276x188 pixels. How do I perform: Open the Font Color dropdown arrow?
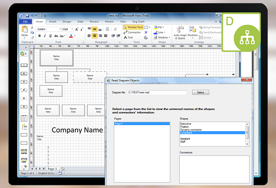click(75, 36)
